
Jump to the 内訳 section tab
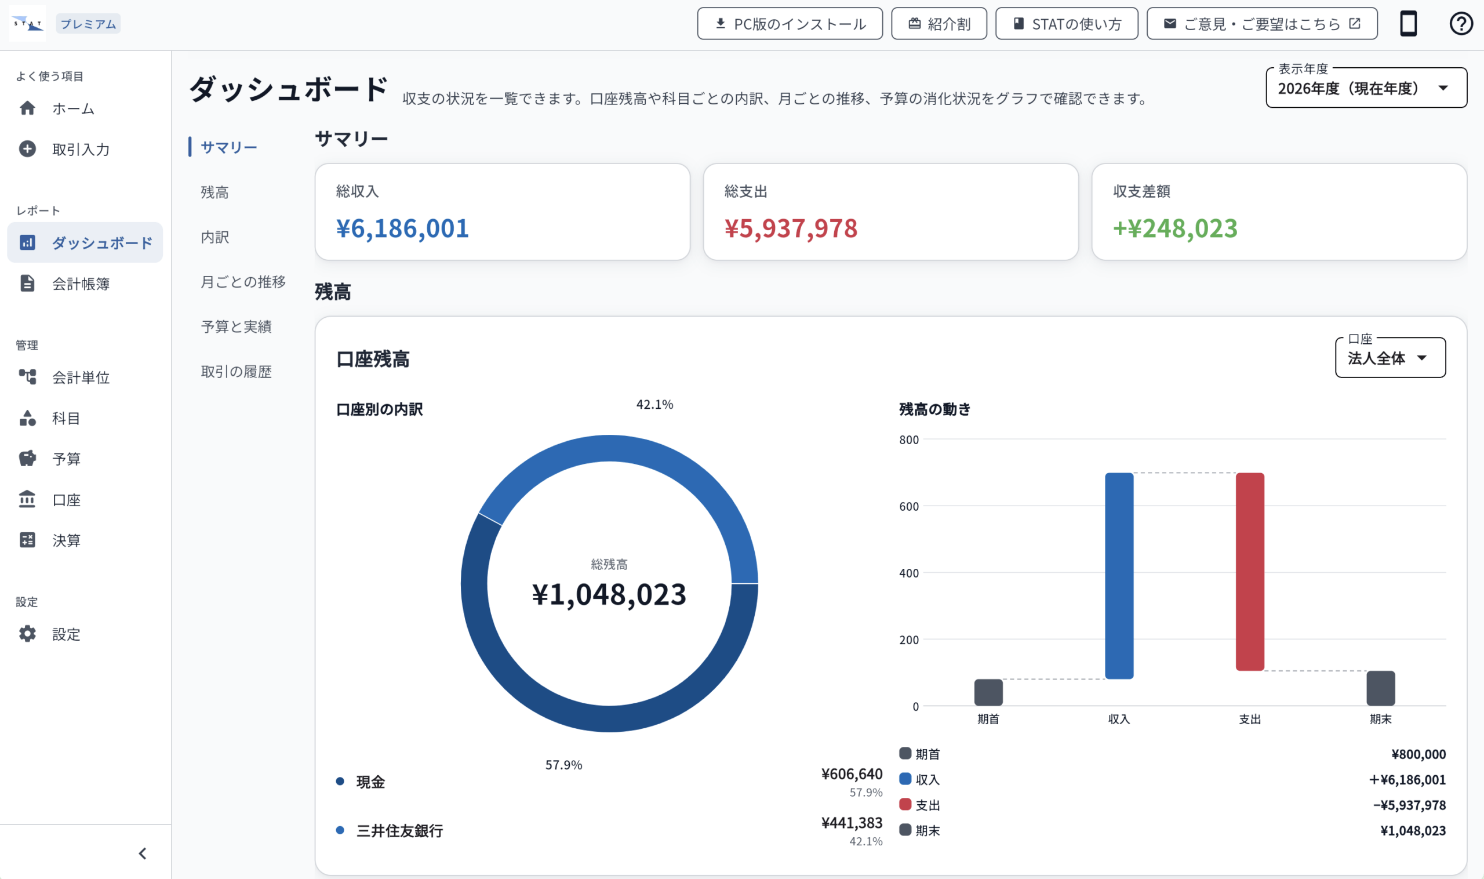click(214, 237)
